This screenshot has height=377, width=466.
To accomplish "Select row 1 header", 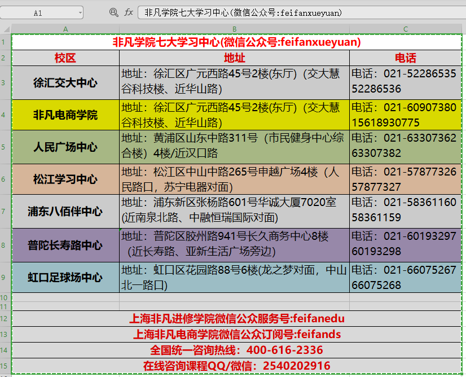I will [5, 42].
